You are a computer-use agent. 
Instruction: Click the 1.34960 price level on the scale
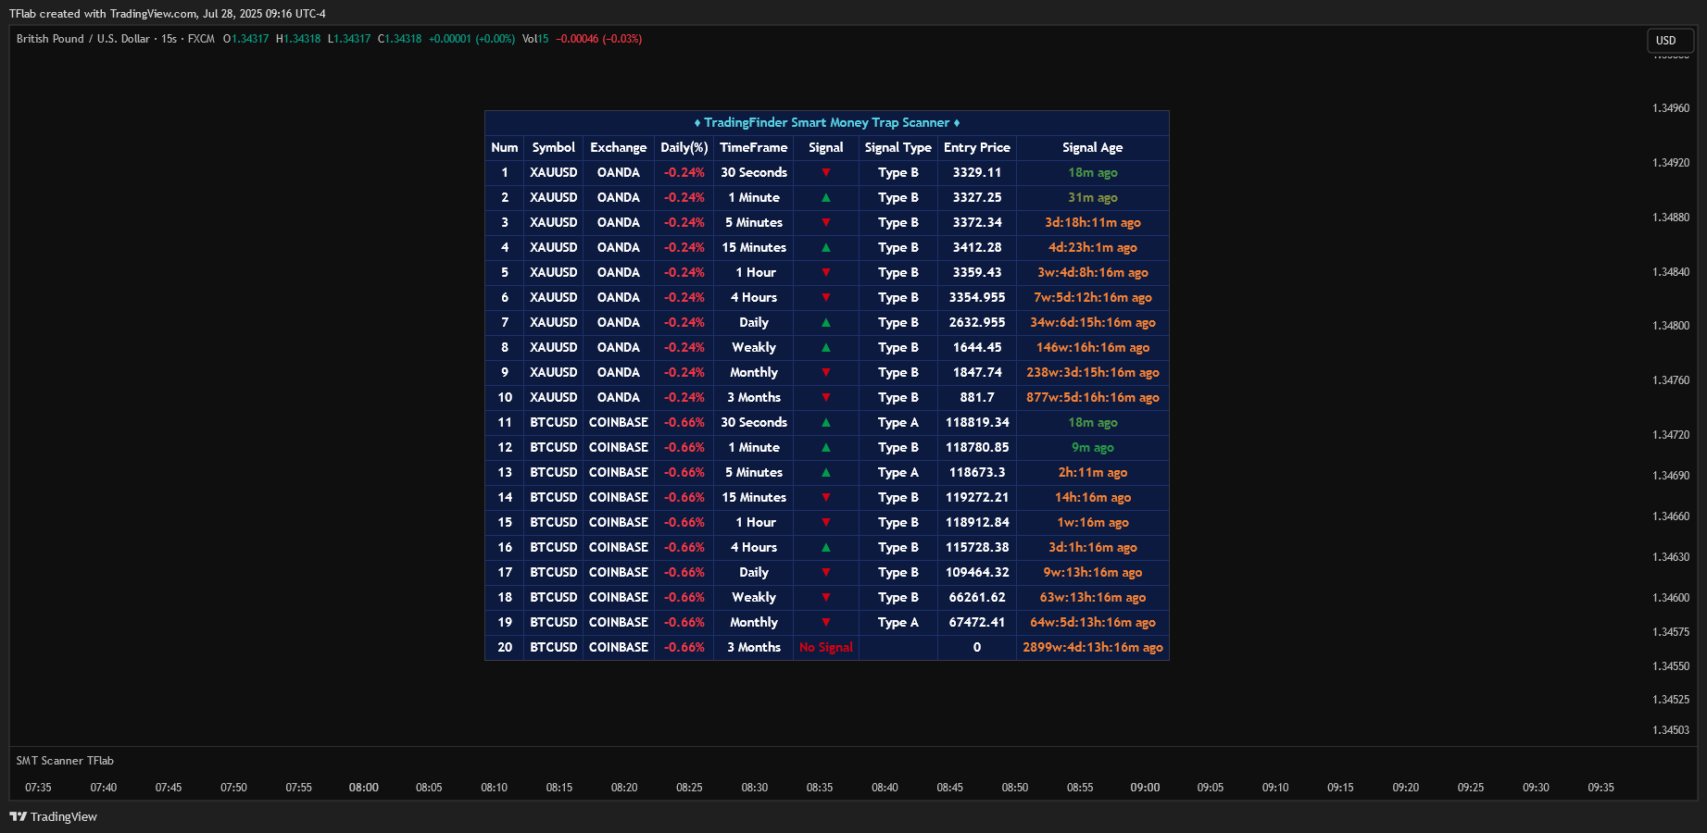click(1671, 108)
